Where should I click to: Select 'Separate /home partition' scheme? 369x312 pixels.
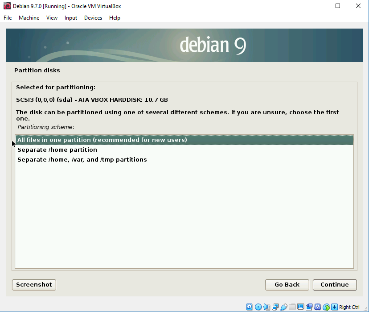click(184, 150)
